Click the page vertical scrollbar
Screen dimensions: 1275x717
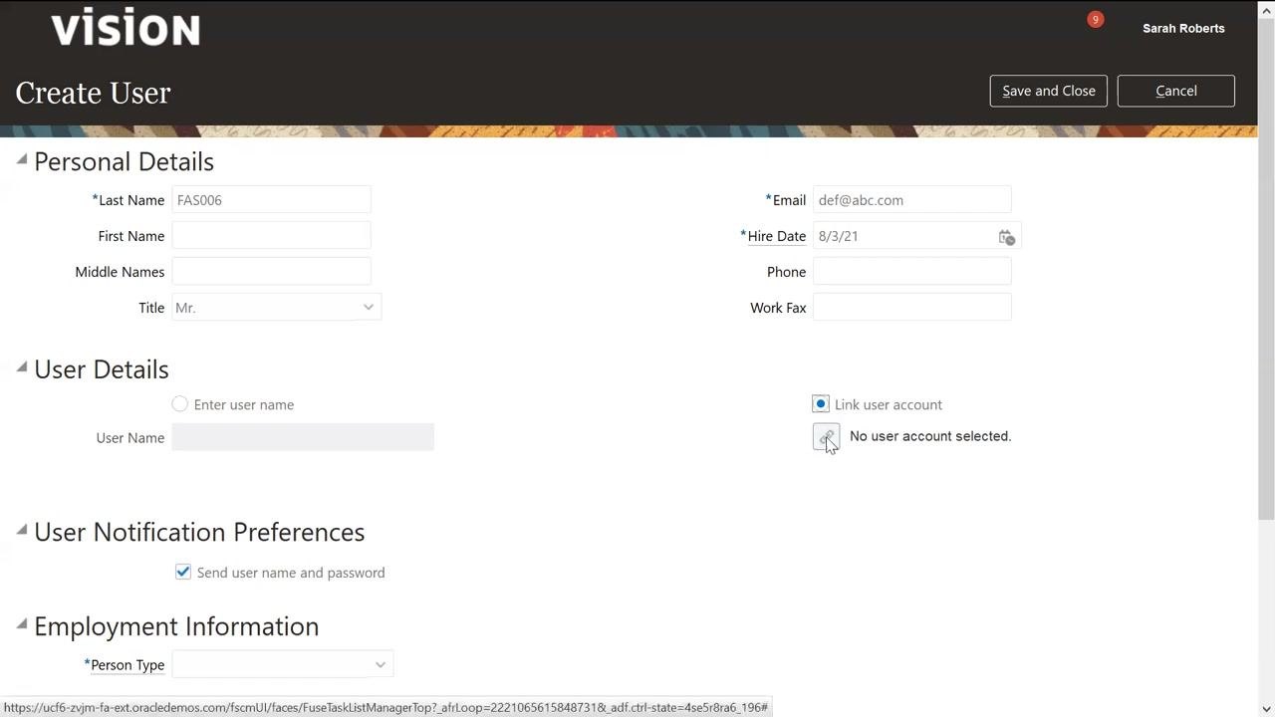point(1266,269)
